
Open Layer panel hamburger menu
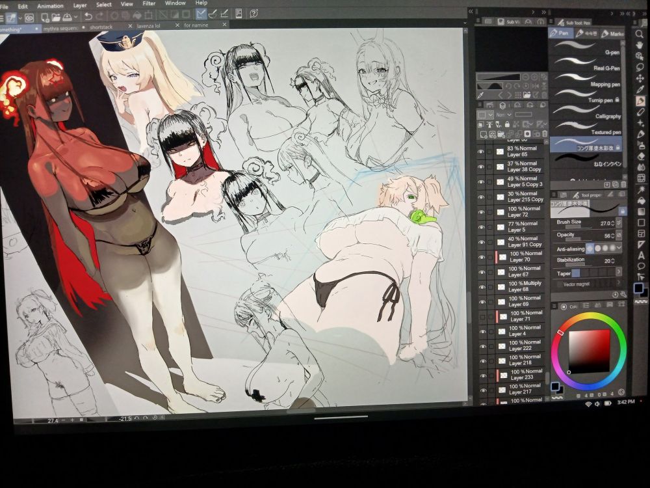click(x=479, y=105)
